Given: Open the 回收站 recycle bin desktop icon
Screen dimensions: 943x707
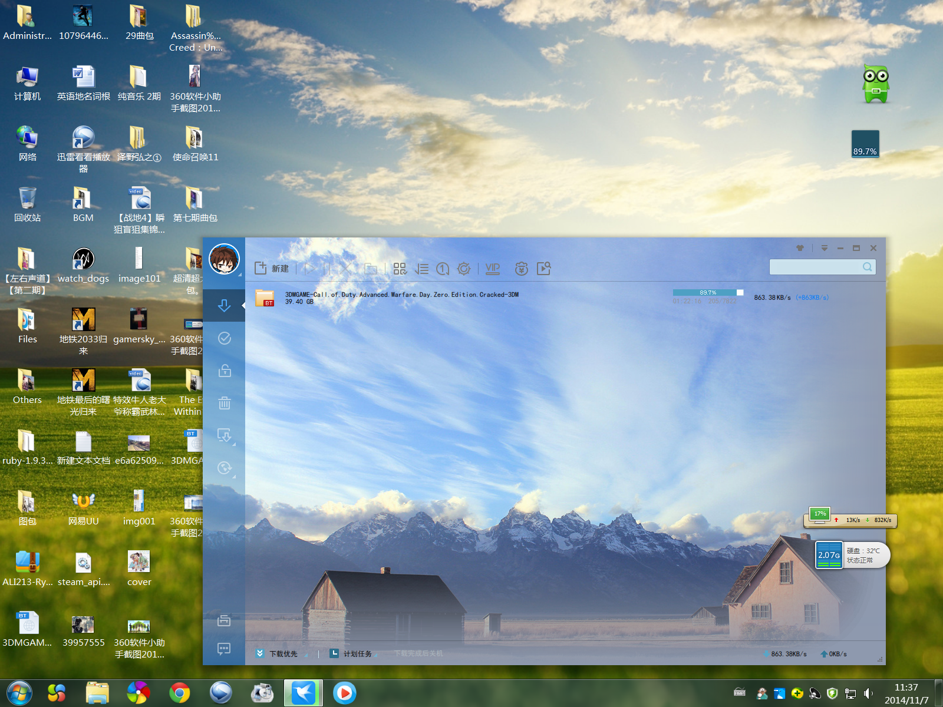Looking at the screenshot, I should [28, 204].
